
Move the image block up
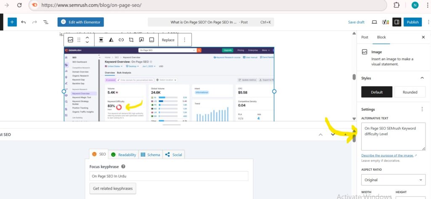click(x=87, y=38)
